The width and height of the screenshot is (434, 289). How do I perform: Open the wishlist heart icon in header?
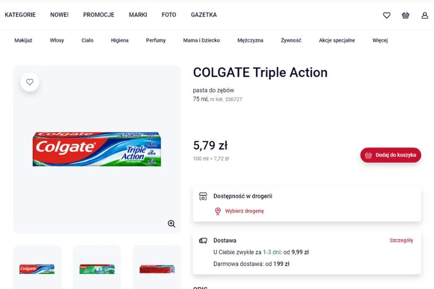tap(387, 15)
